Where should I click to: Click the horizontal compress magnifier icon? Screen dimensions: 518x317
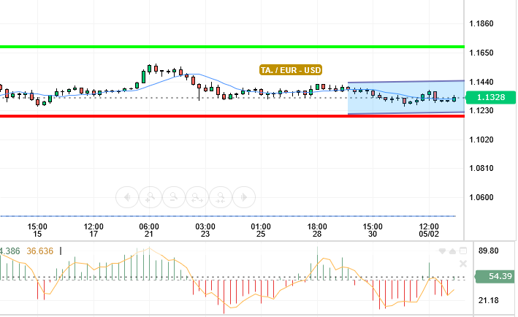pyautogui.click(x=221, y=197)
